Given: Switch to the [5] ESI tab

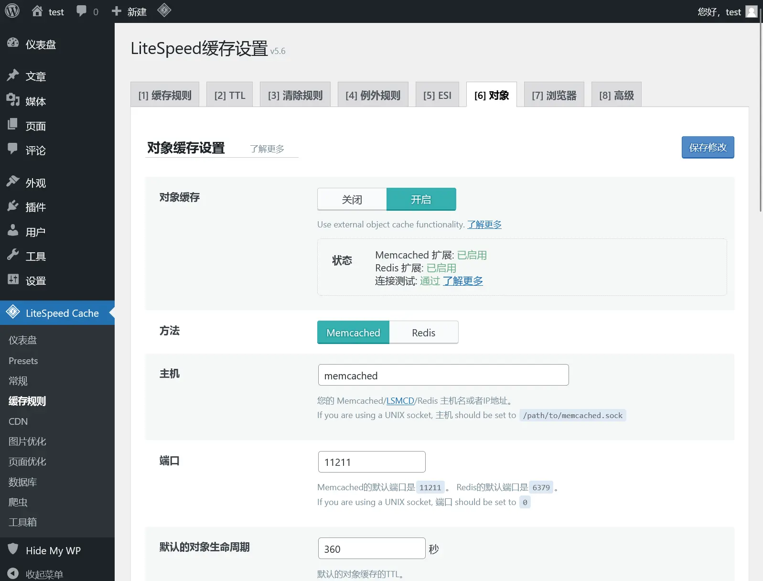Looking at the screenshot, I should [x=437, y=95].
